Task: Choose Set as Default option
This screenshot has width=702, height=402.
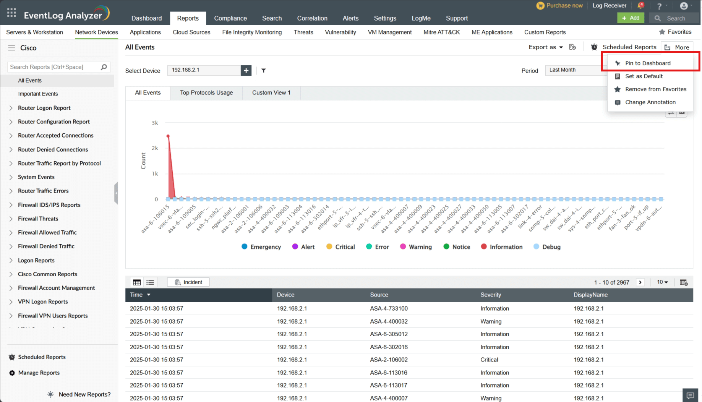Action: 650,76
